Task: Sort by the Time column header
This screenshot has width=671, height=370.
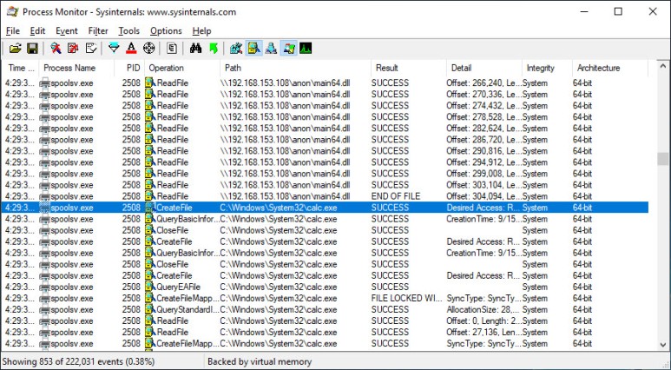Action: point(21,68)
